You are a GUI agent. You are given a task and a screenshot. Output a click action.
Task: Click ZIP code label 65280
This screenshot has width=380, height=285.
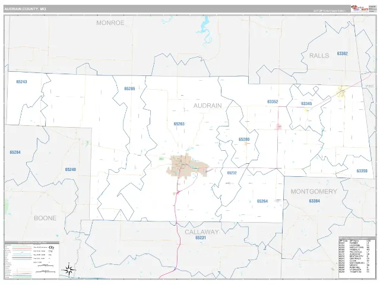(244, 140)
